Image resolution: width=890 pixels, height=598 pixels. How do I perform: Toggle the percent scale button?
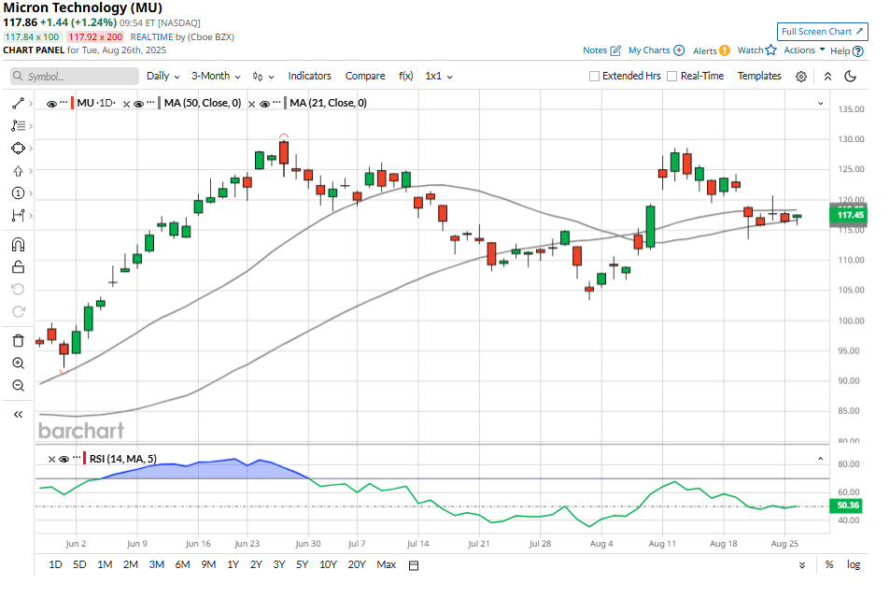tap(829, 564)
